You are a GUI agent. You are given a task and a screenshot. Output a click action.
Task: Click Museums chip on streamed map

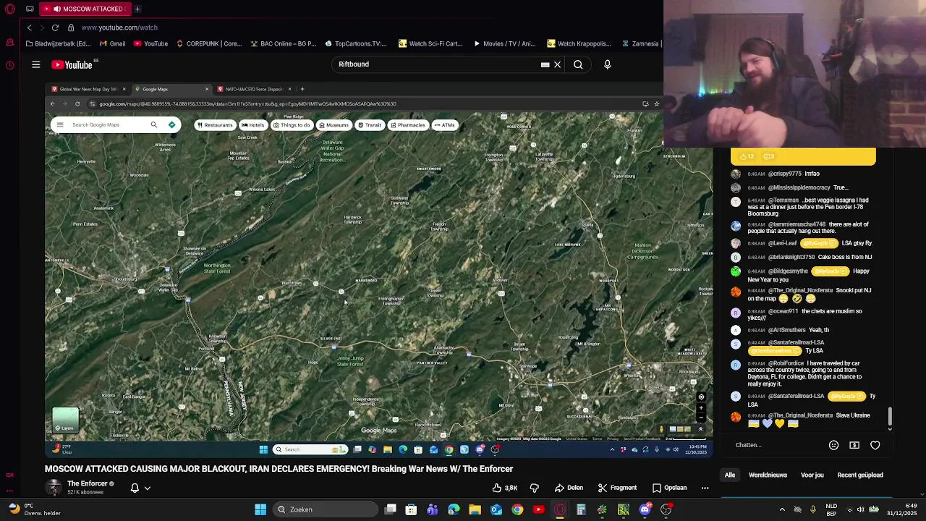pyautogui.click(x=334, y=125)
